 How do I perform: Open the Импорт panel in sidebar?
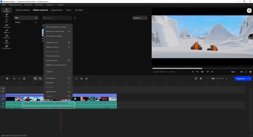coord(7,10)
